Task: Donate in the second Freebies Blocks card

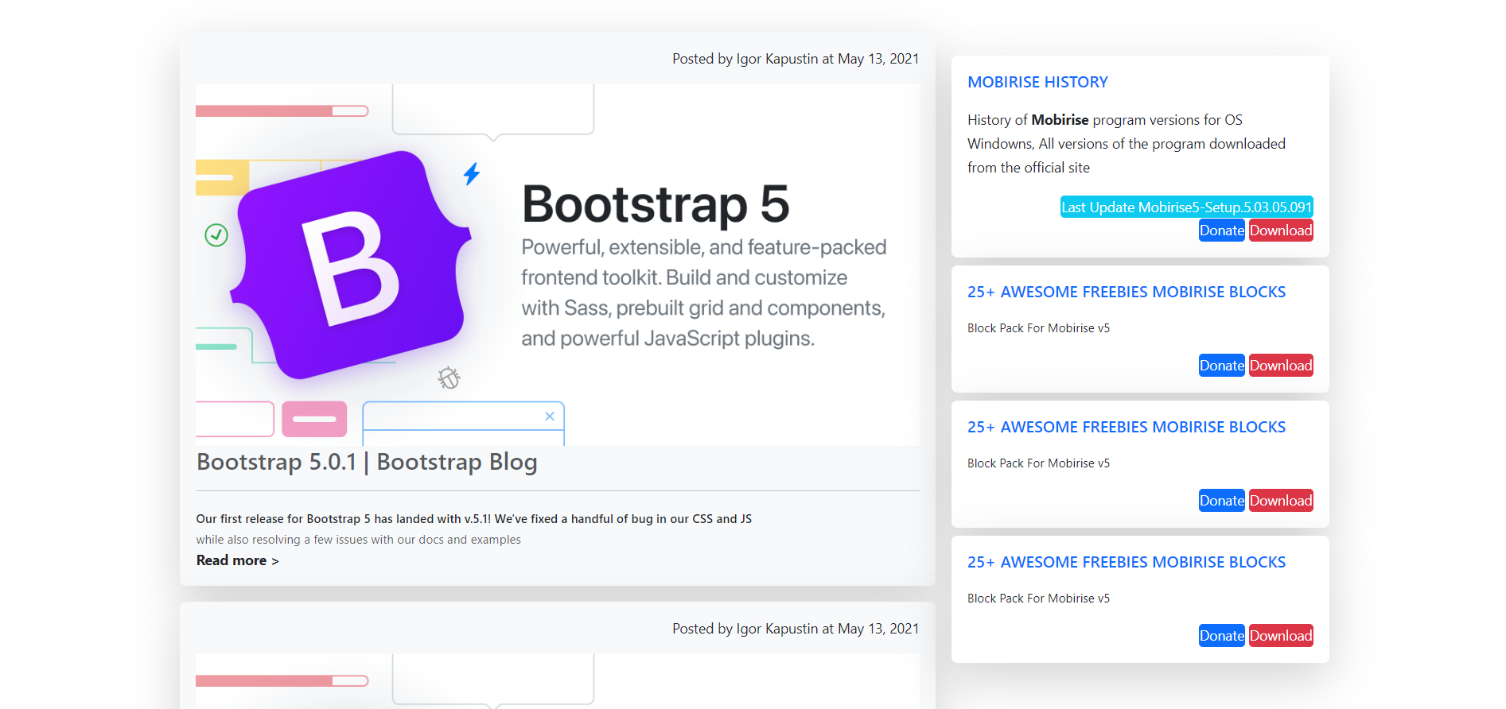Action: (x=1221, y=501)
